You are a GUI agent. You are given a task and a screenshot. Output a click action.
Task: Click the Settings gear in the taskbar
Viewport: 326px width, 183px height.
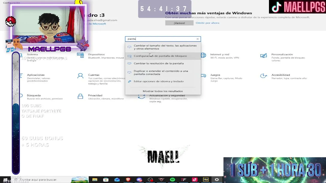[x=217, y=180]
